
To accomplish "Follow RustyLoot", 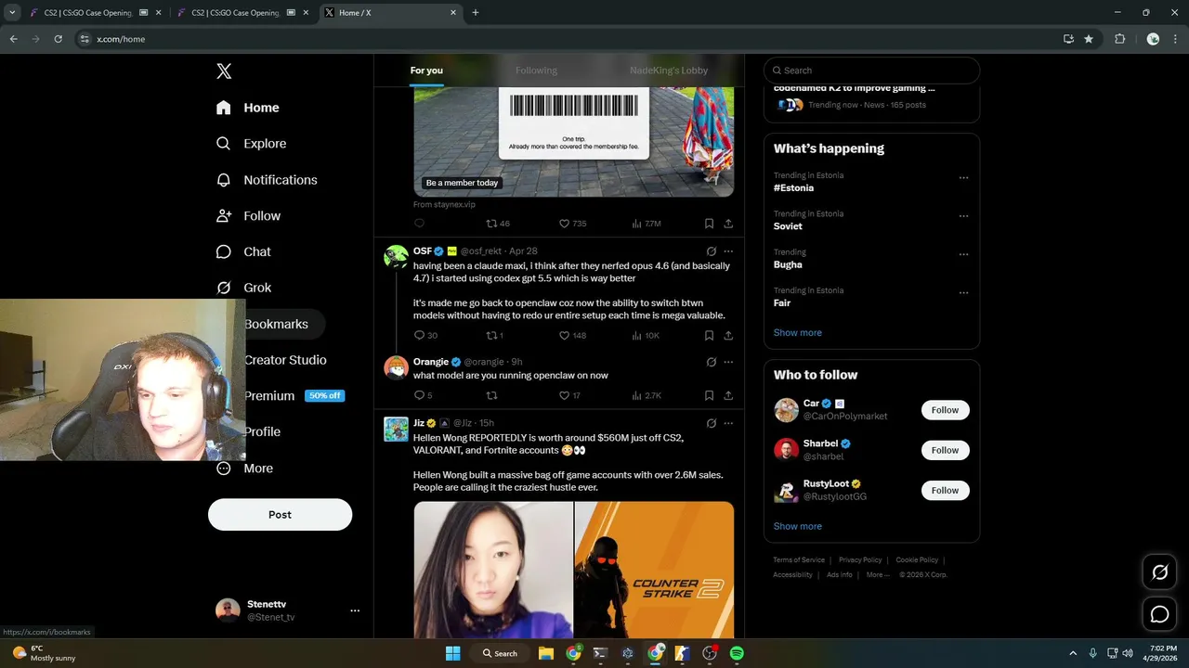I will click(945, 490).
